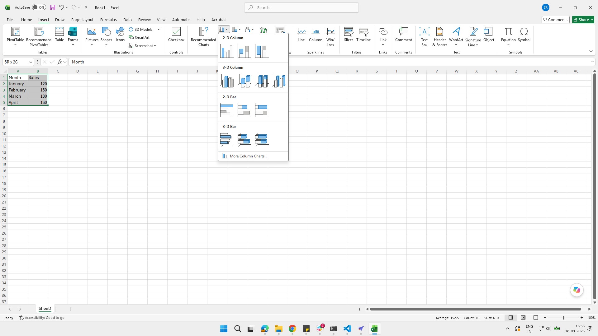This screenshot has width=598, height=336.
Task: Insert a Slicer filter
Action: pyautogui.click(x=349, y=34)
